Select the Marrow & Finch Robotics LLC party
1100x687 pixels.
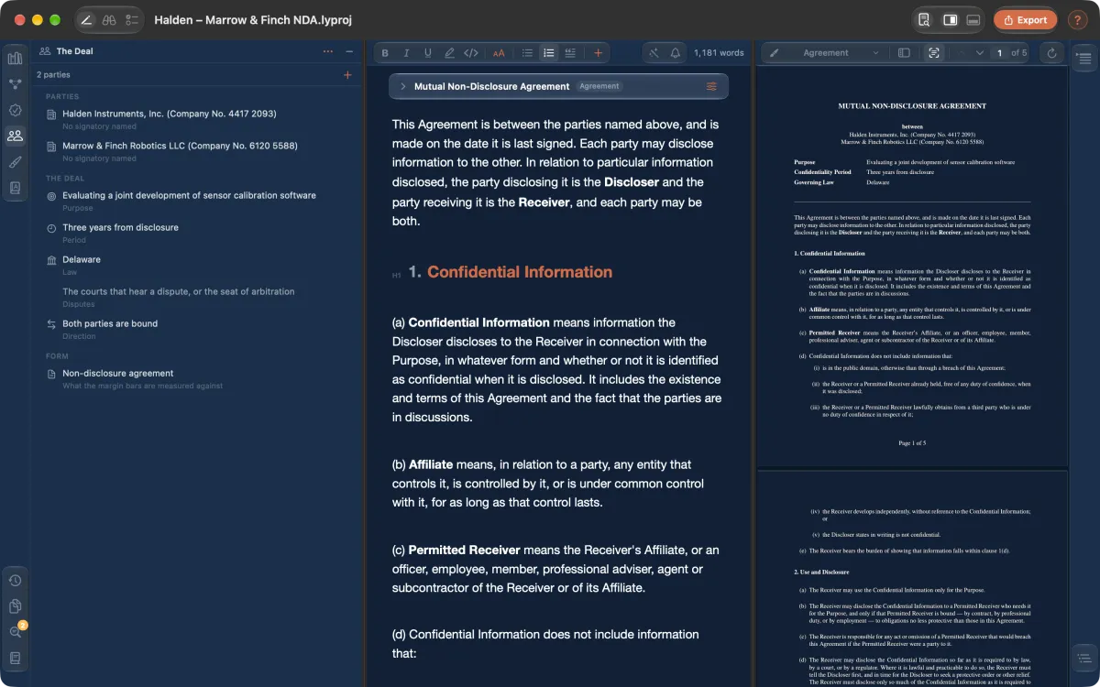point(199,151)
